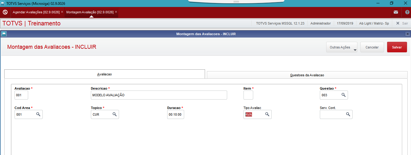Close the Agendar Avaliações tab
The height and width of the screenshot is (155, 411).
62,12
